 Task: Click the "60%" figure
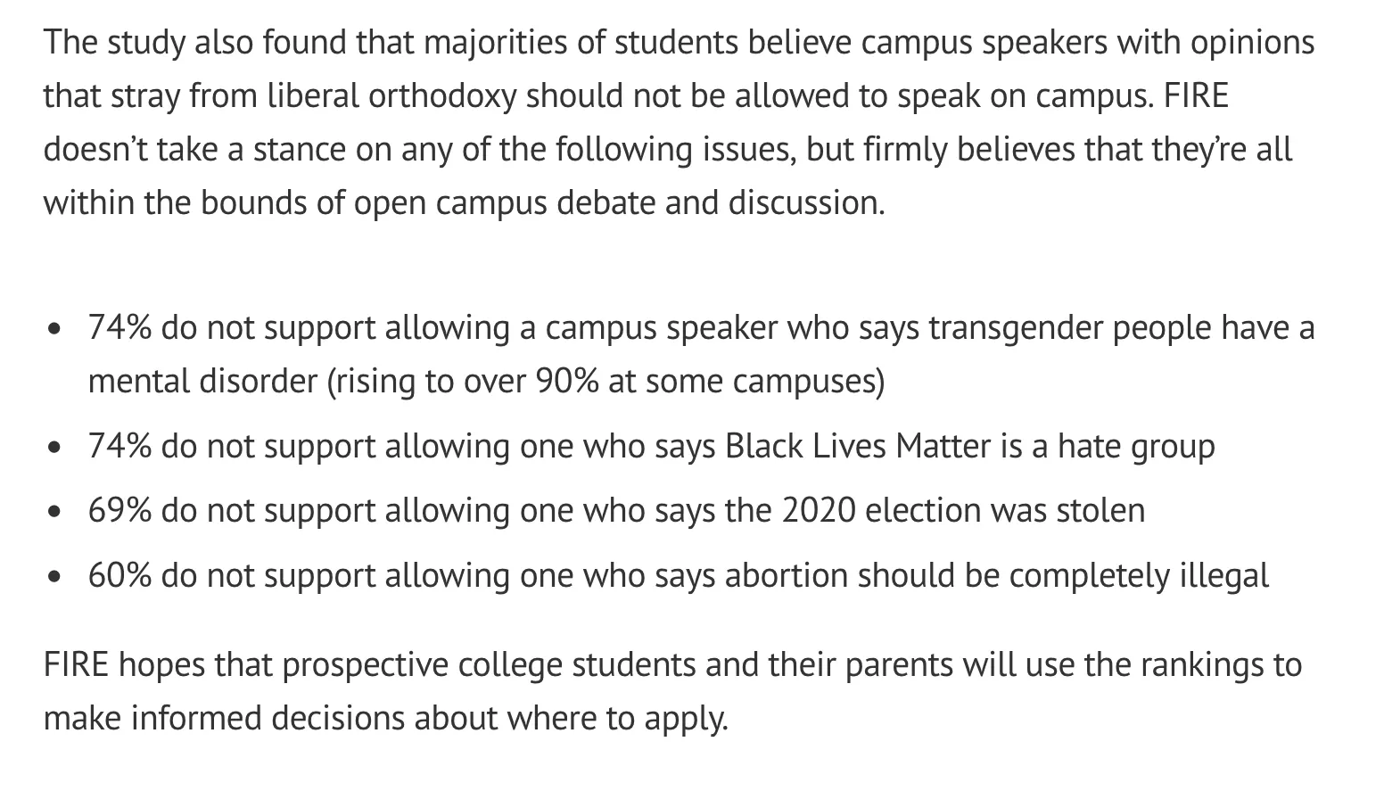119,575
